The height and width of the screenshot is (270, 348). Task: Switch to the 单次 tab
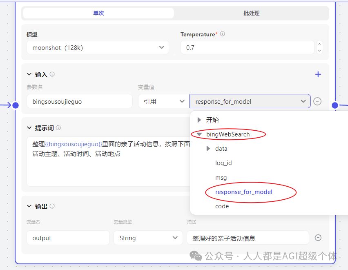click(x=98, y=13)
